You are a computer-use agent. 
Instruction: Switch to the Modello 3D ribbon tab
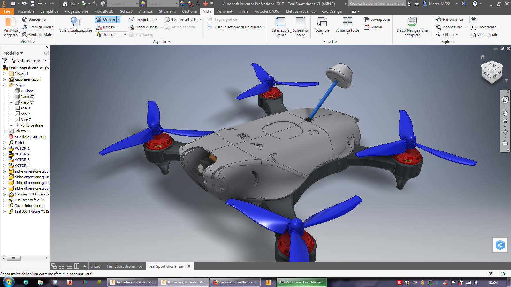click(x=104, y=11)
